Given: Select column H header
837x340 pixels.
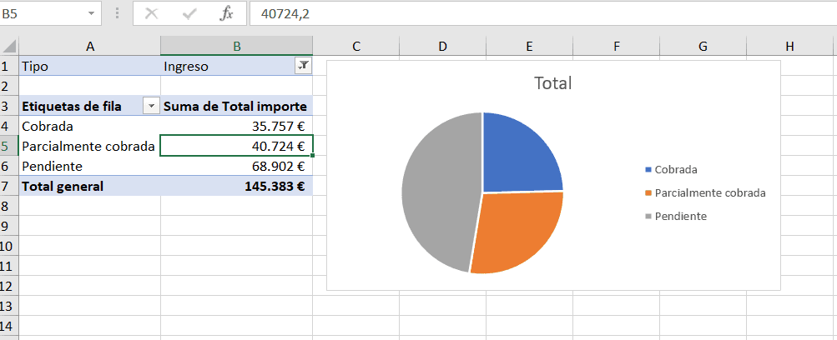Looking at the screenshot, I should click(789, 47).
